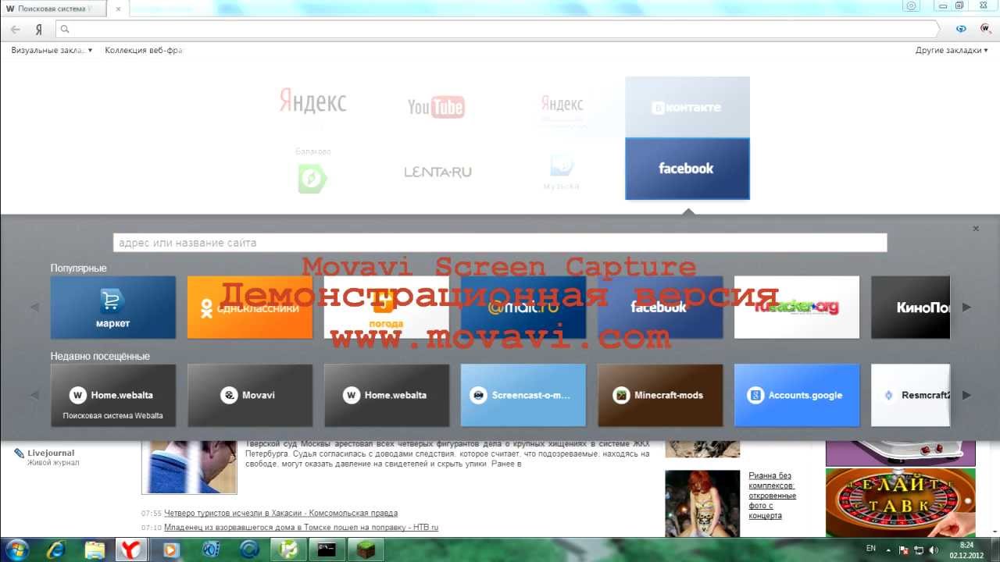Open the Livejournal link
Viewport: 1000px width, 562px height.
(x=51, y=453)
